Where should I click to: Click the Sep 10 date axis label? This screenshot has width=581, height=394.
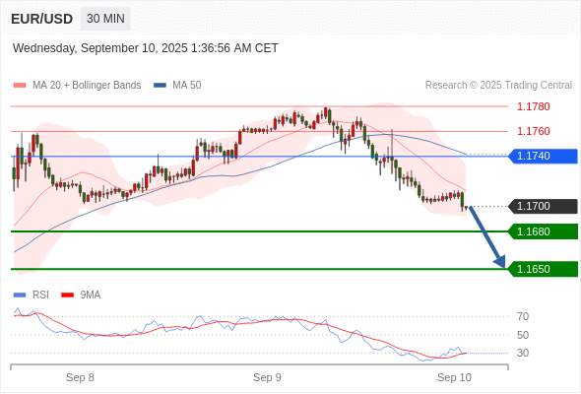pyautogui.click(x=454, y=377)
